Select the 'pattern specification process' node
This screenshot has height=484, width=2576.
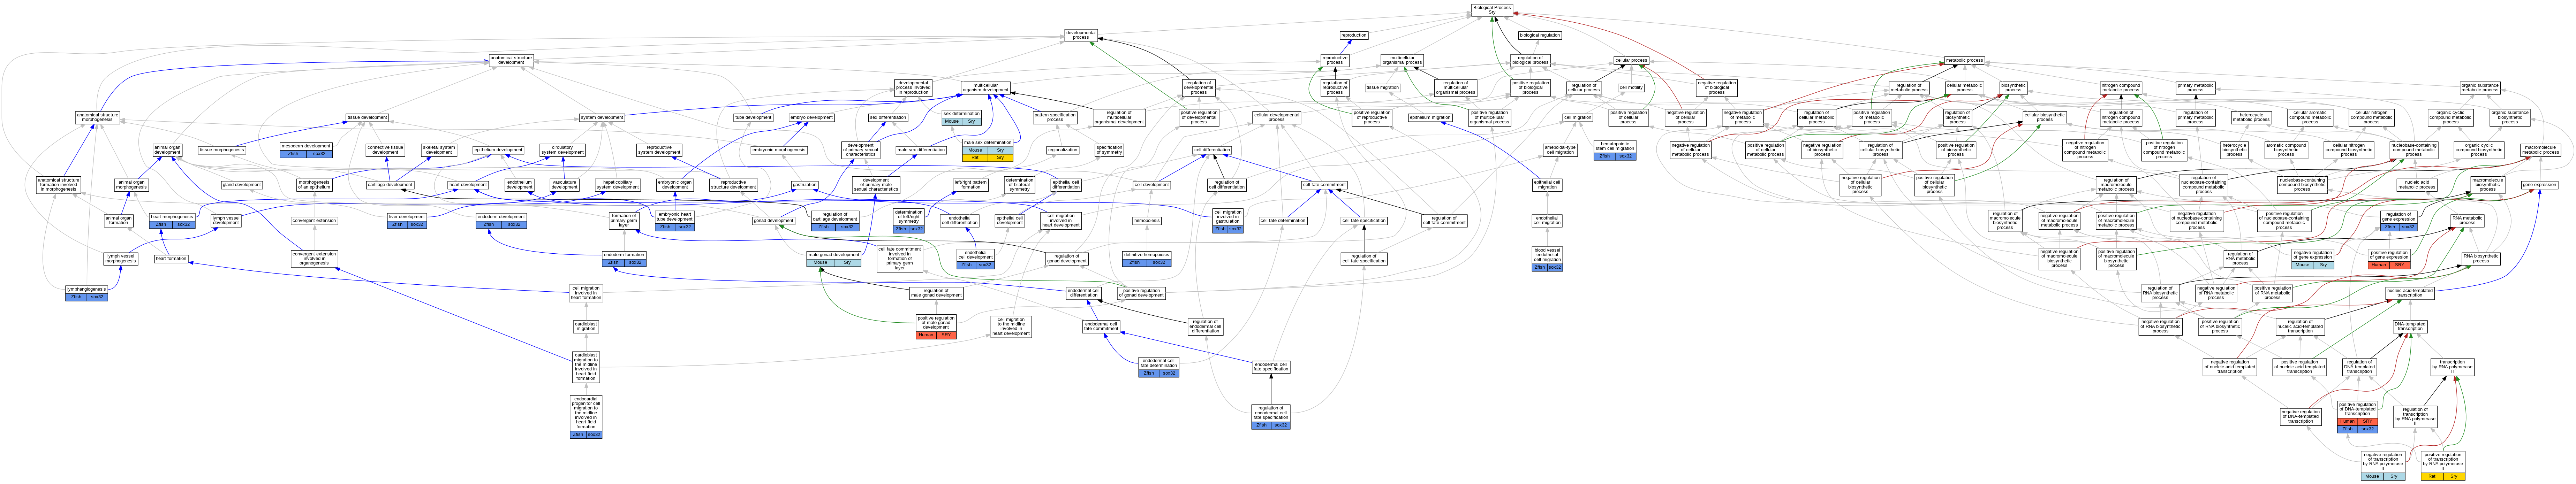point(1055,118)
